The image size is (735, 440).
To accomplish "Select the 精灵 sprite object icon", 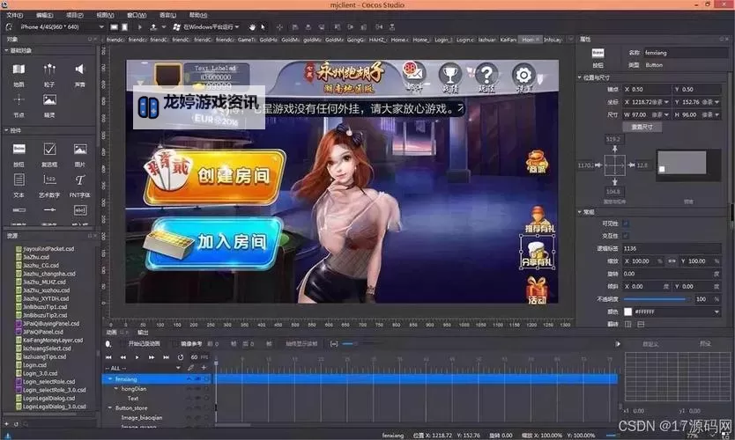I will pyautogui.click(x=49, y=100).
